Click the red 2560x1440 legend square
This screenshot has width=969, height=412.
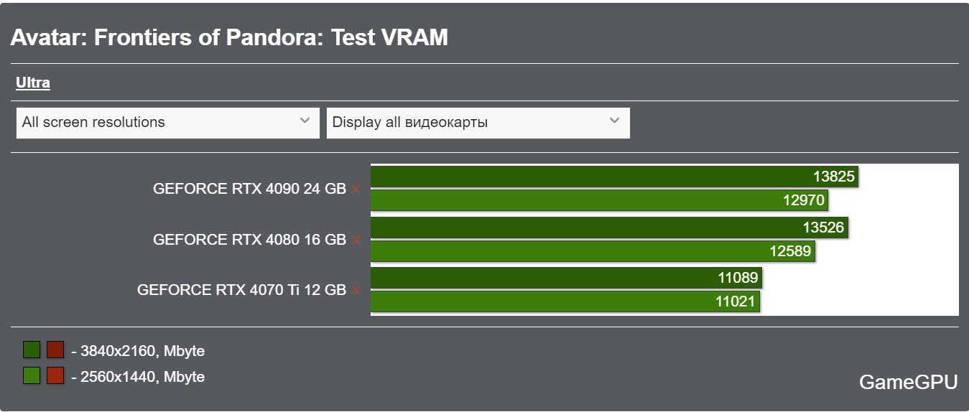pos(55,375)
